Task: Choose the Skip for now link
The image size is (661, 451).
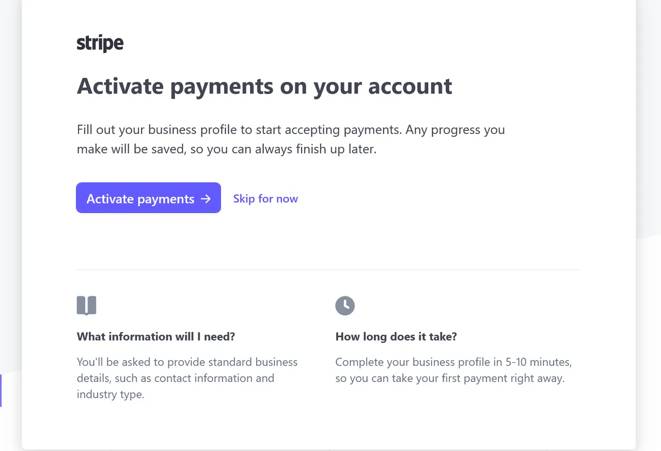Action: coord(265,198)
